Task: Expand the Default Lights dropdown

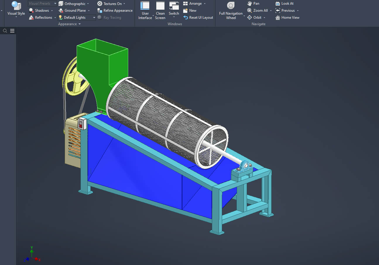Action: pos(94,18)
